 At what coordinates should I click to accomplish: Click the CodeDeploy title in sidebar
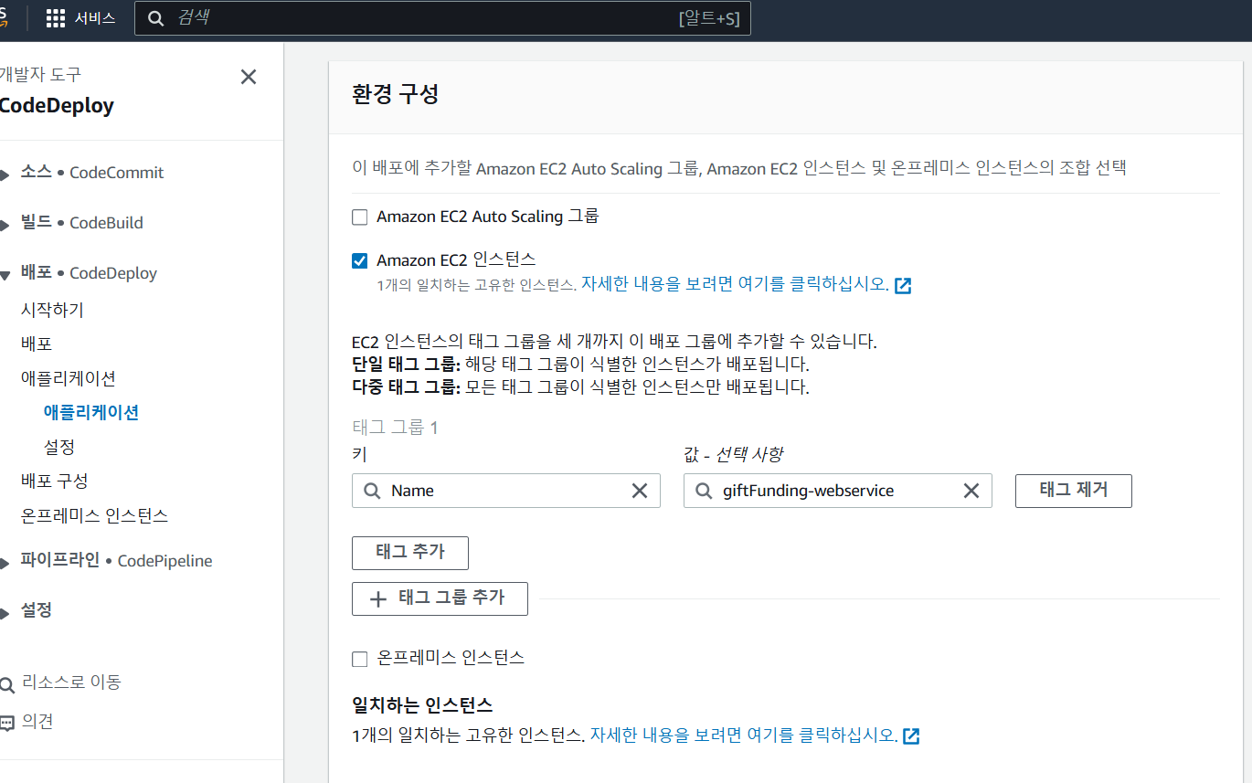[x=57, y=106]
